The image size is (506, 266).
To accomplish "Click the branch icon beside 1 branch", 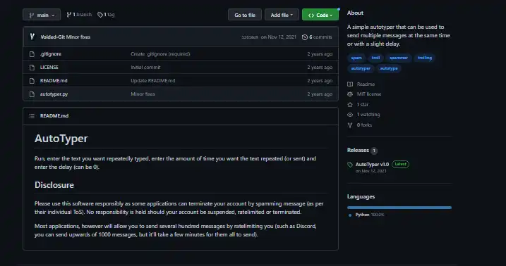I will 68,15.
